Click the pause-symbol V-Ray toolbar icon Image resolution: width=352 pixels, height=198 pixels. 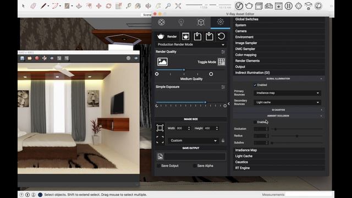[288, 6]
